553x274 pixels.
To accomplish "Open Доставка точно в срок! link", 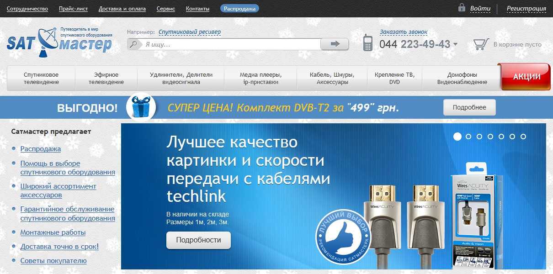I will point(59,247).
